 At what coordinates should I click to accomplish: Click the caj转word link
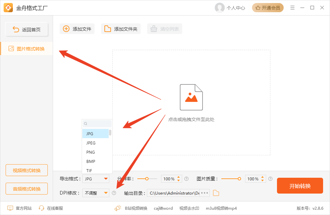pos(163,208)
